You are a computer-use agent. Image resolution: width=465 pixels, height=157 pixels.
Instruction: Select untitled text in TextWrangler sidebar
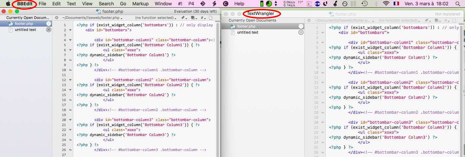pos(248,32)
